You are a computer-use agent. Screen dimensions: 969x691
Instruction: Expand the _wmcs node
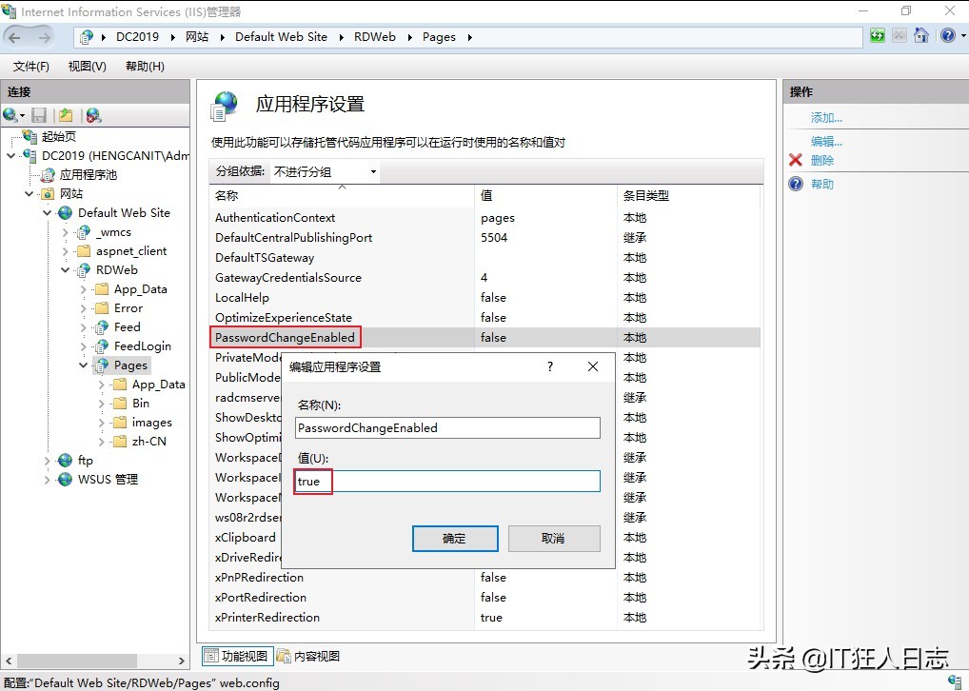click(66, 232)
